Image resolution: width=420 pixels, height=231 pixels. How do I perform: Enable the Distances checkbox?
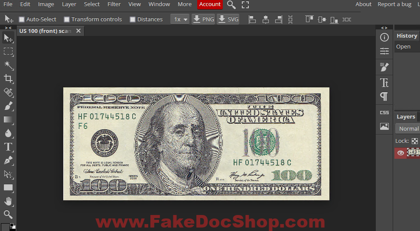[132, 19]
